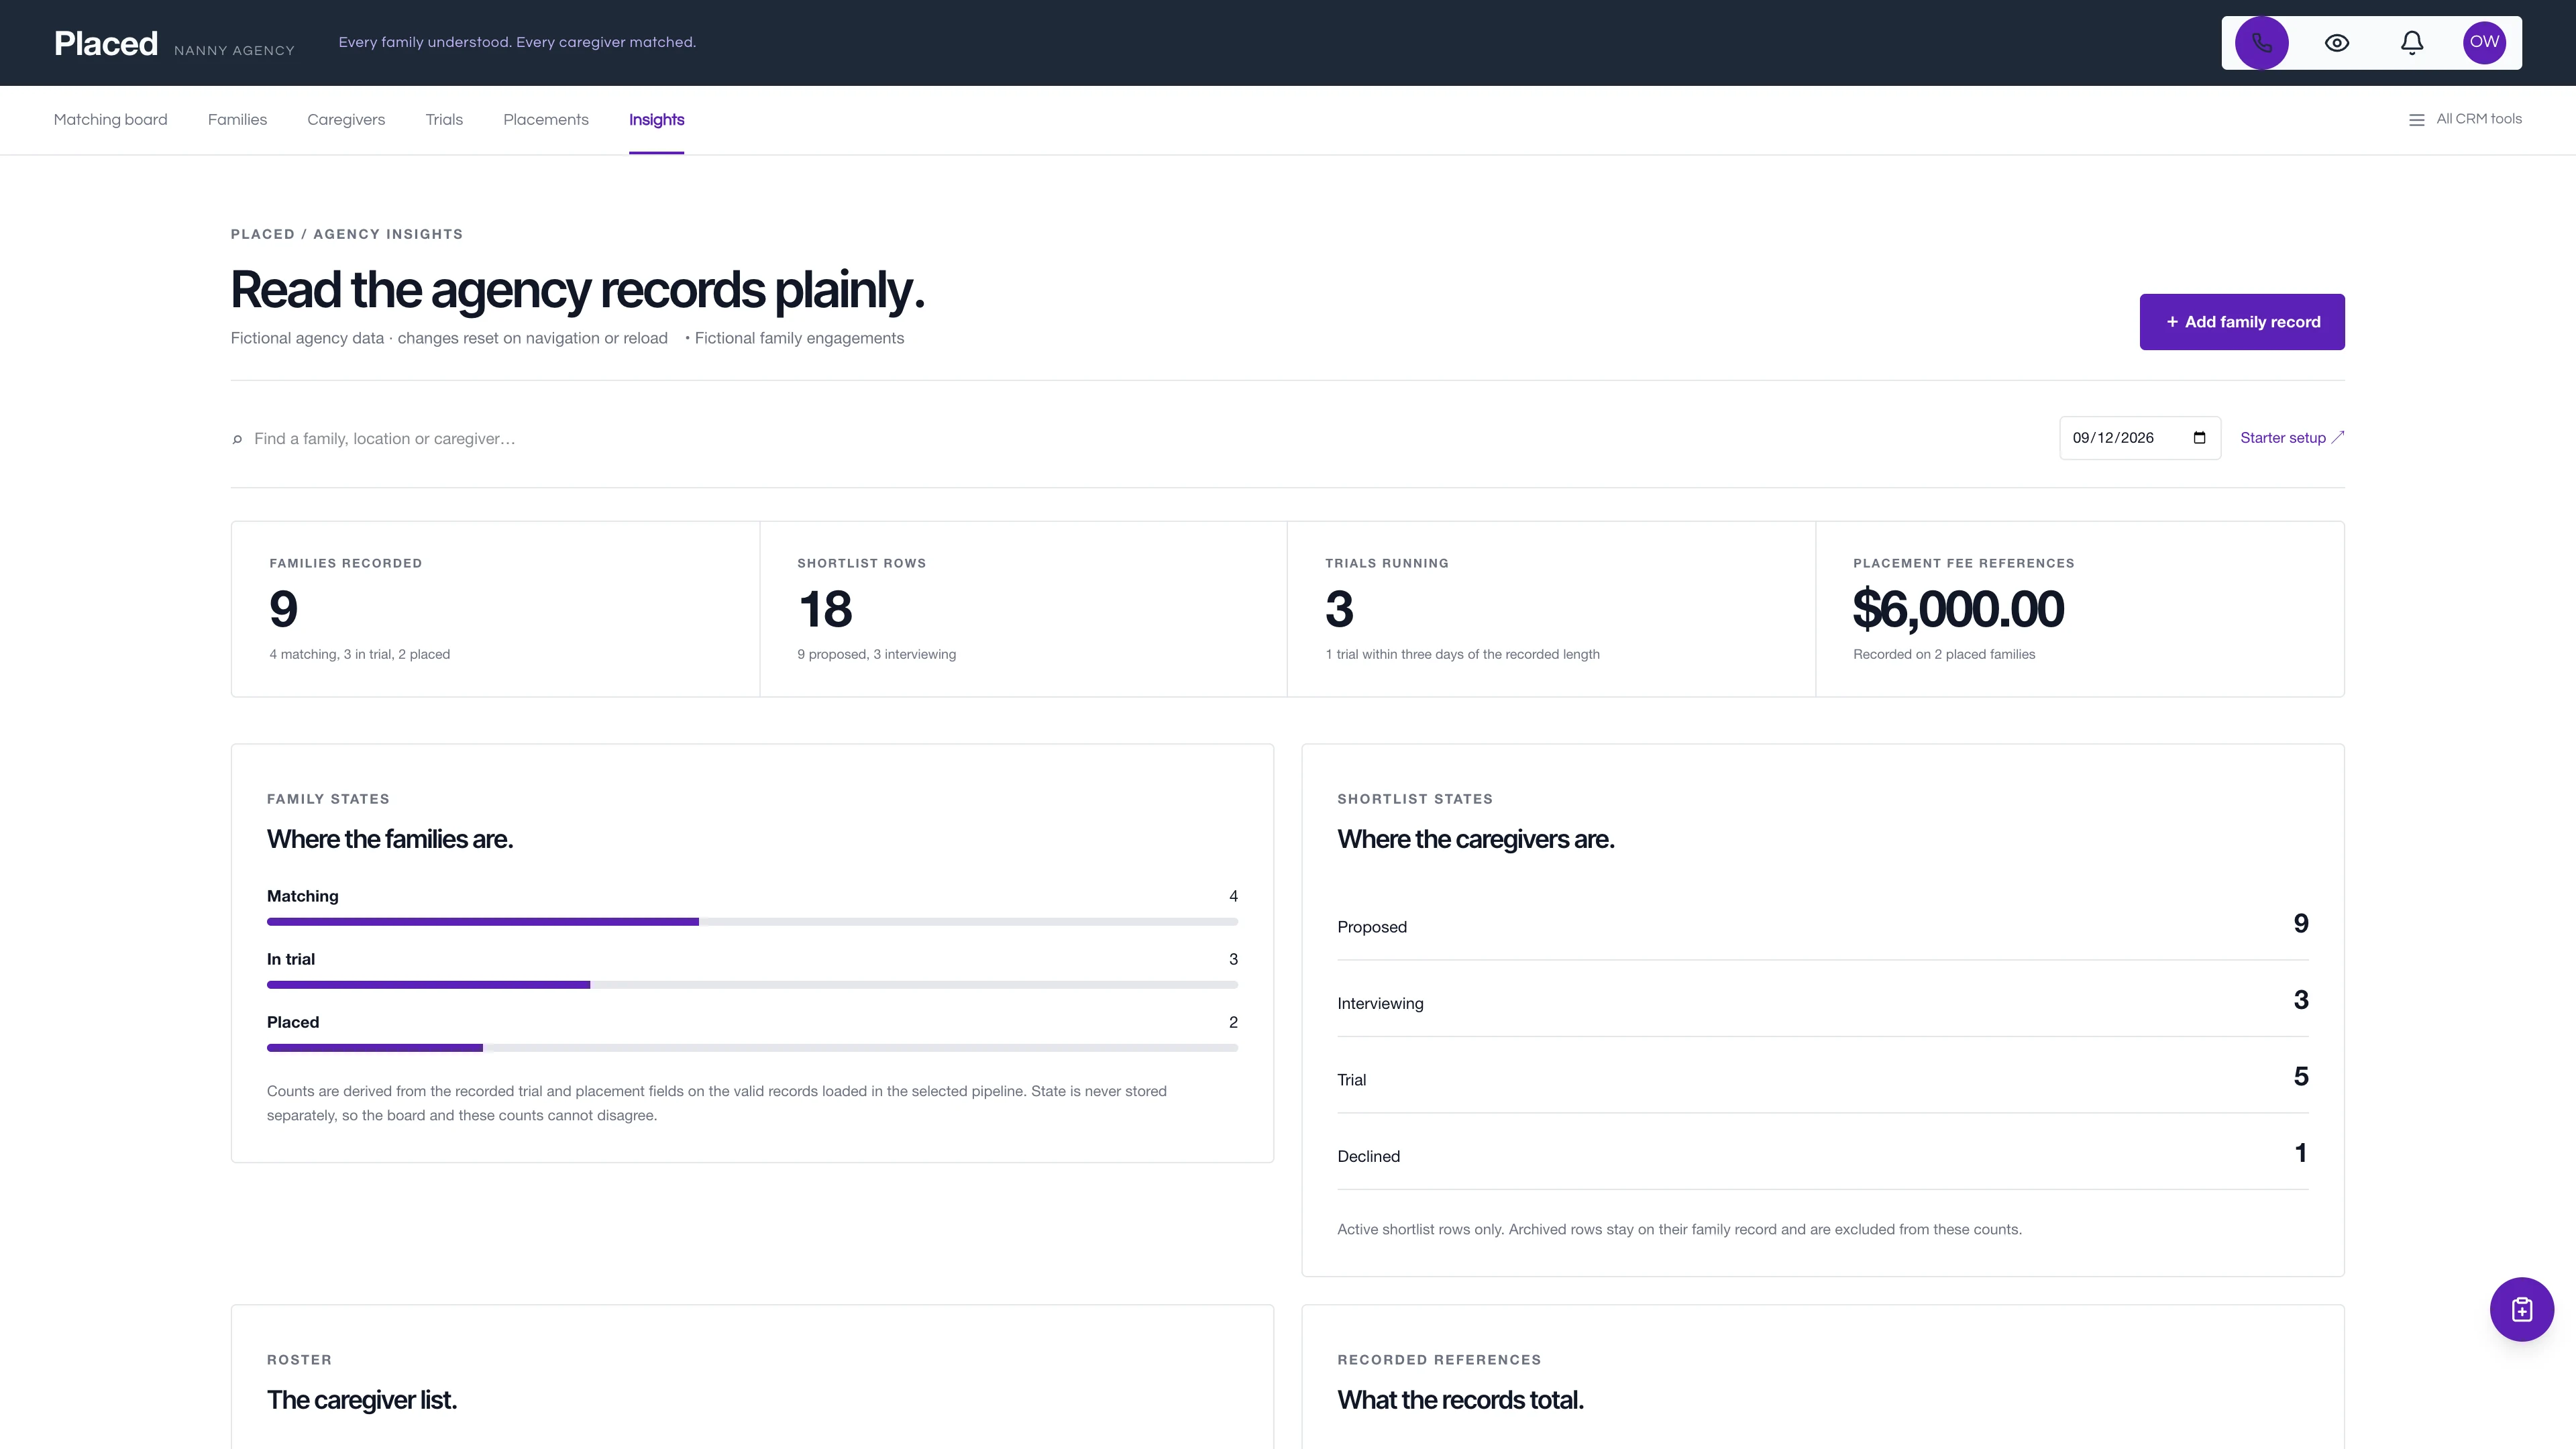Click '9 proposed, 3 interviewing' text

(877, 654)
